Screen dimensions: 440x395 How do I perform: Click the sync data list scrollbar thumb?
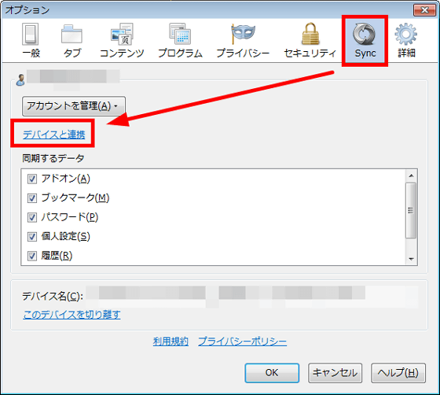point(411,210)
